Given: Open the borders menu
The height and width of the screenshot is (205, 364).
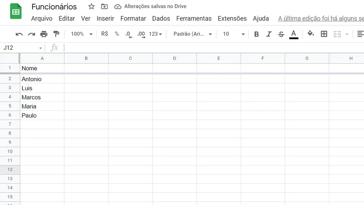Looking at the screenshot, I should click(324, 34).
